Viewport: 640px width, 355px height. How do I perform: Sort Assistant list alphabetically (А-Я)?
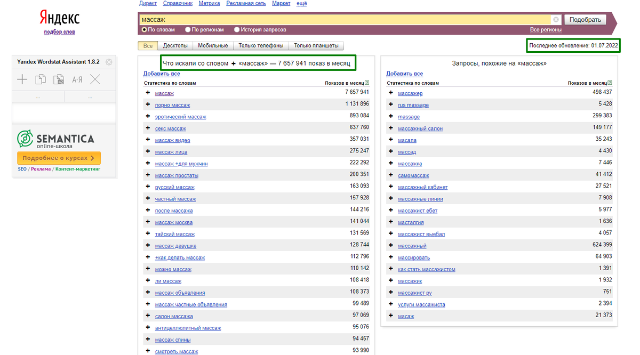pos(77,80)
